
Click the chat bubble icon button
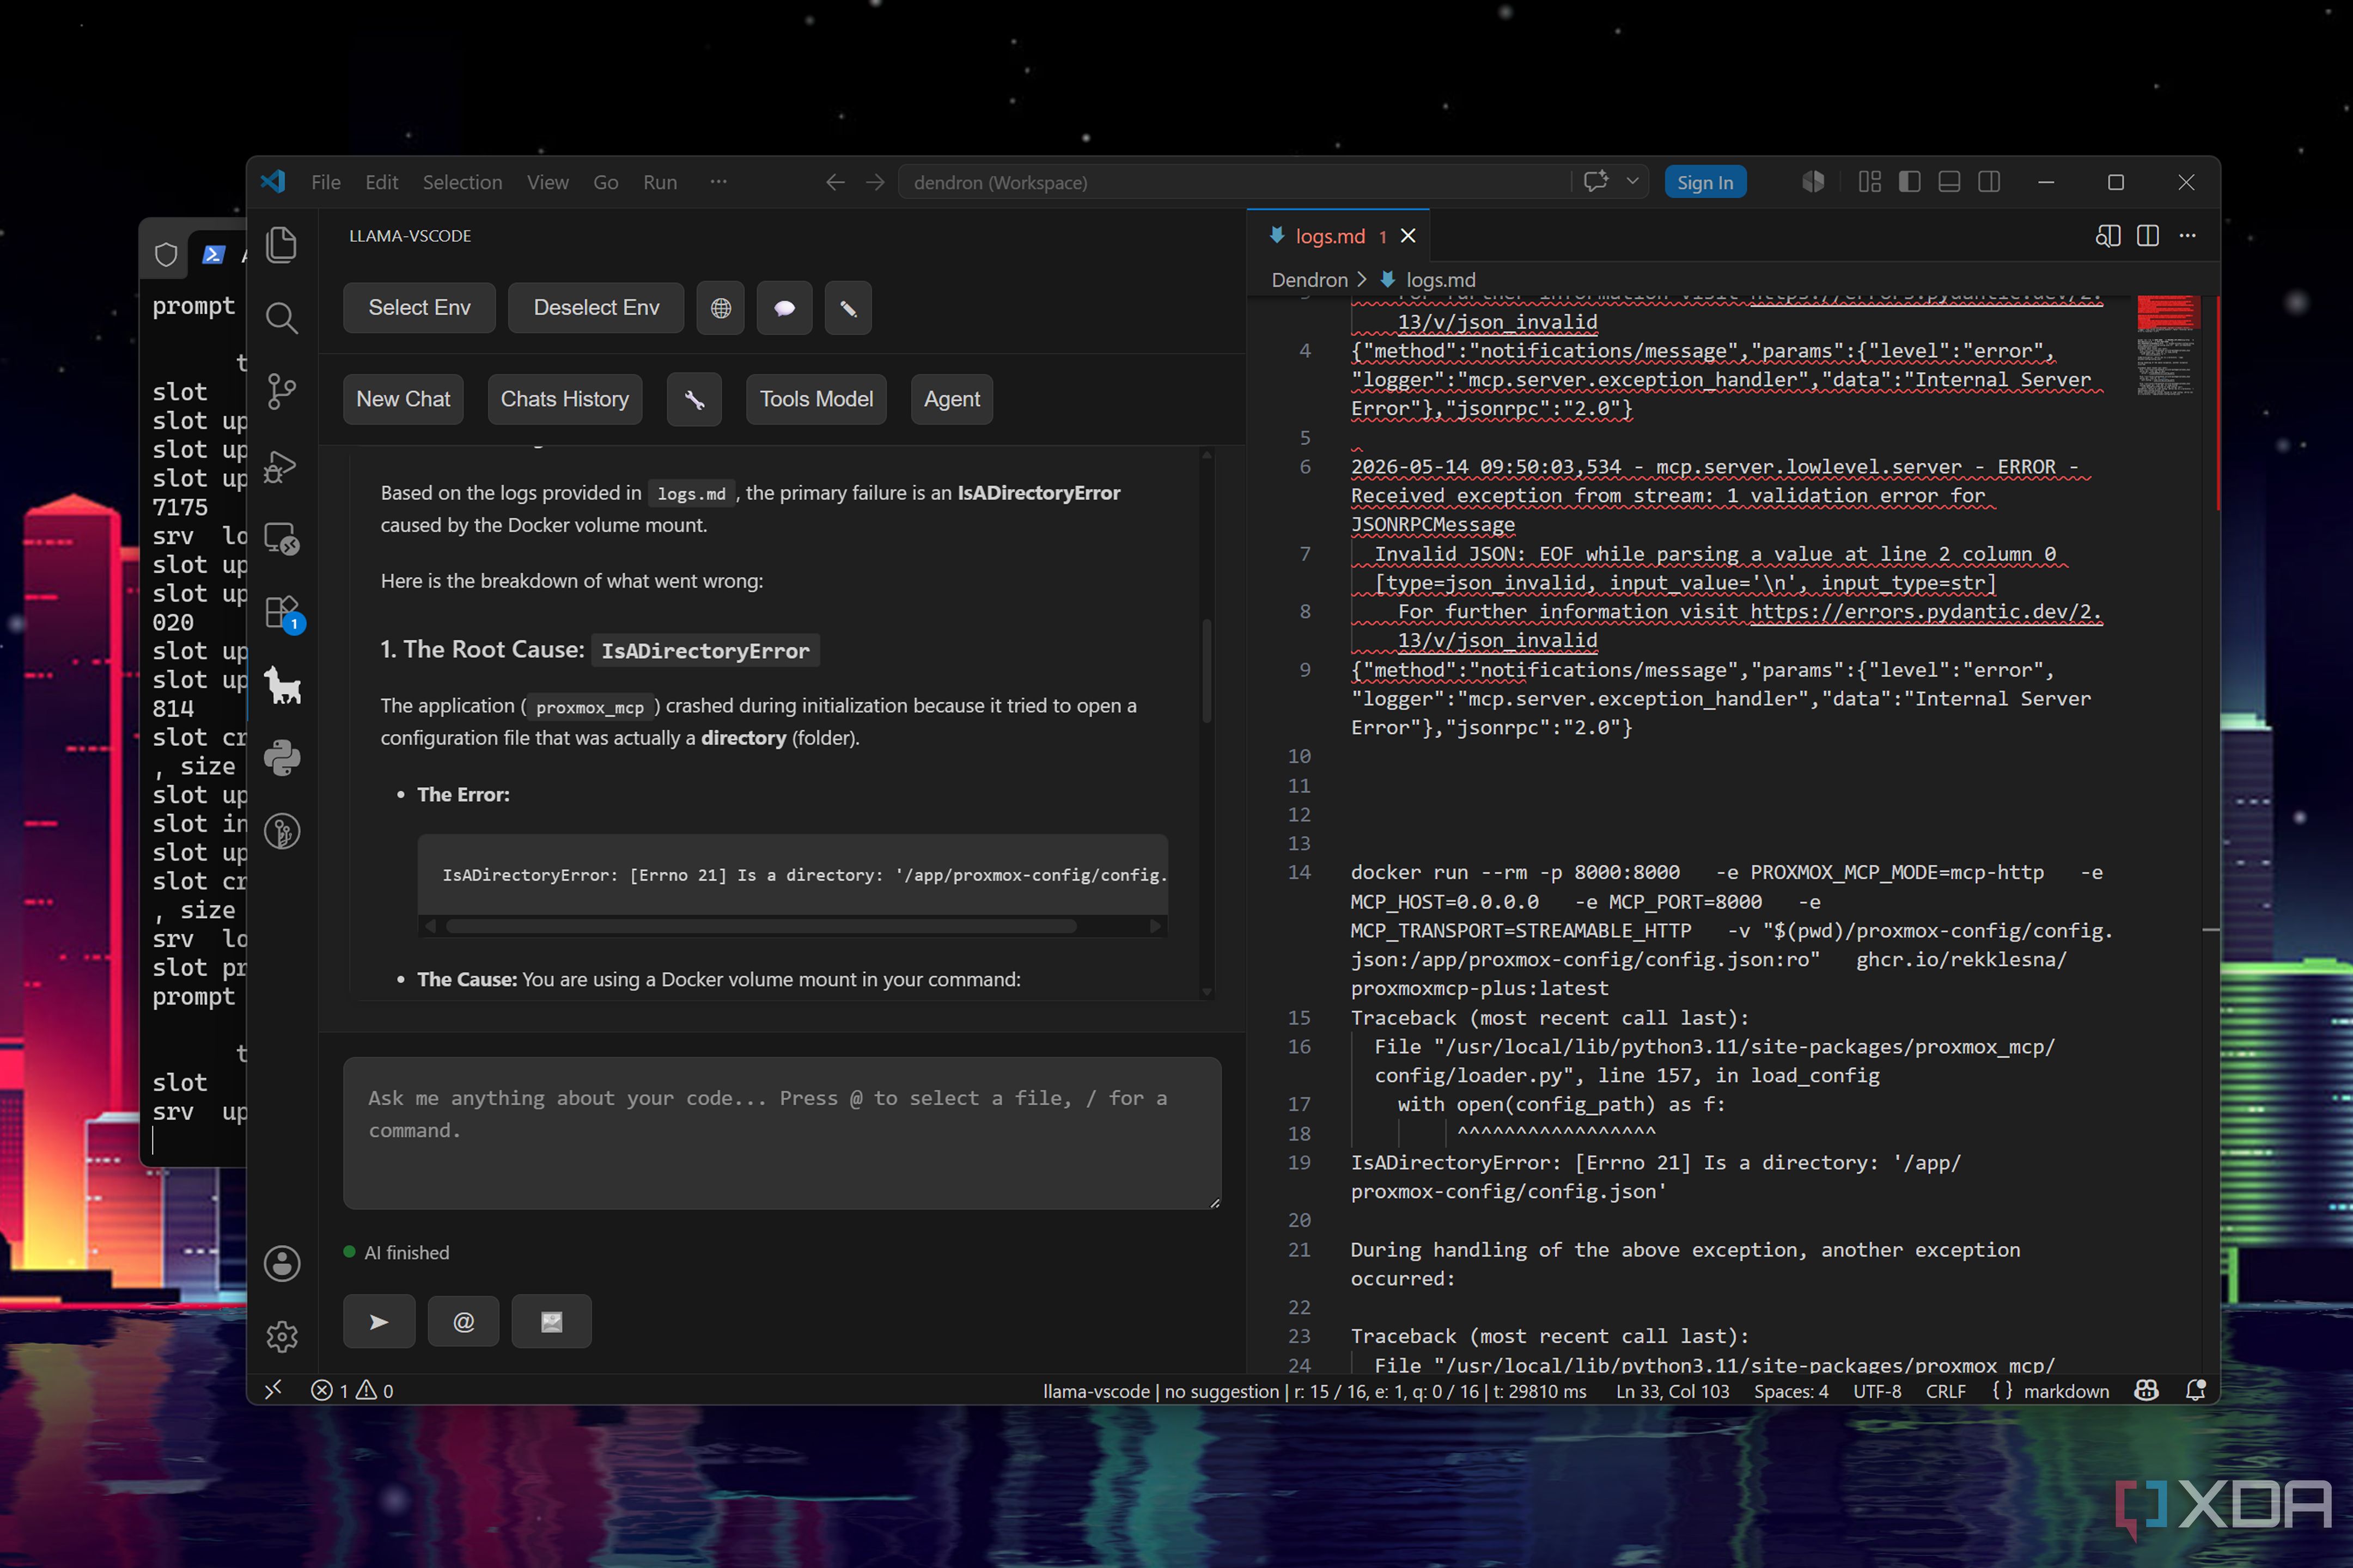coord(784,308)
